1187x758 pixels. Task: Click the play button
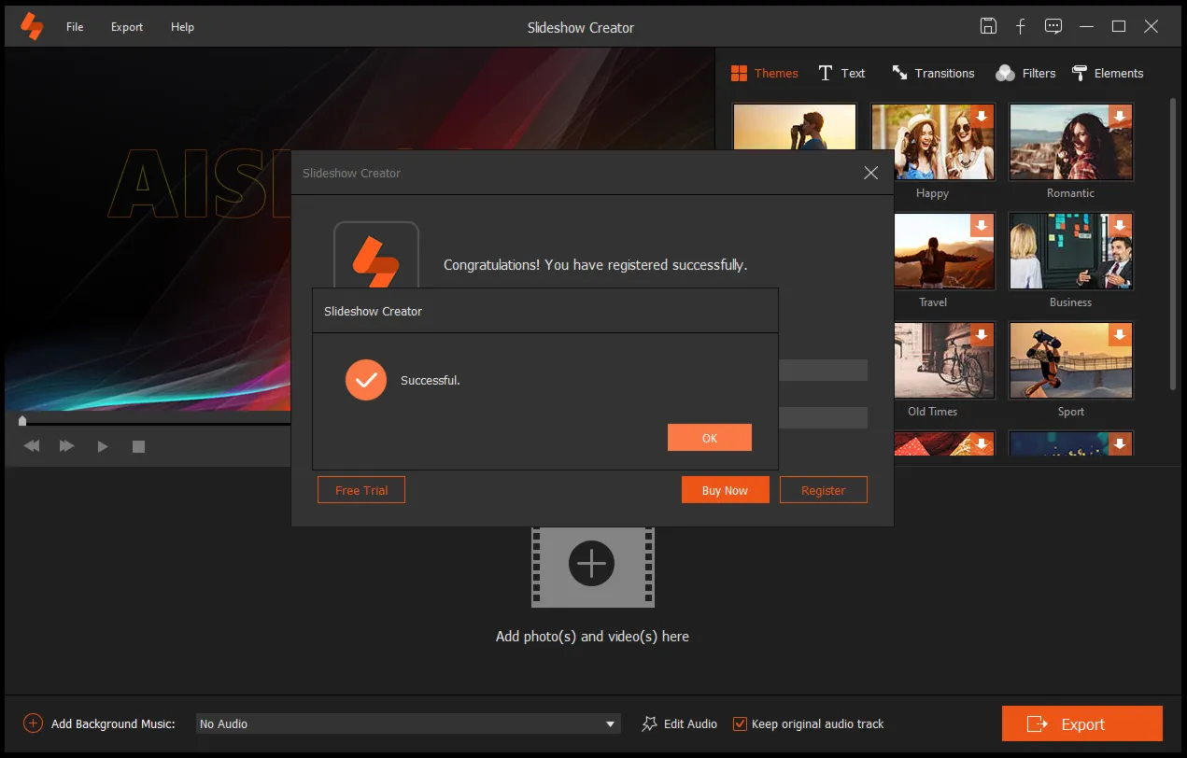[103, 446]
